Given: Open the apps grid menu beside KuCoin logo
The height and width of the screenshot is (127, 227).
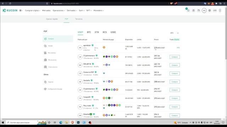Looking at the screenshot, I should [21, 11].
